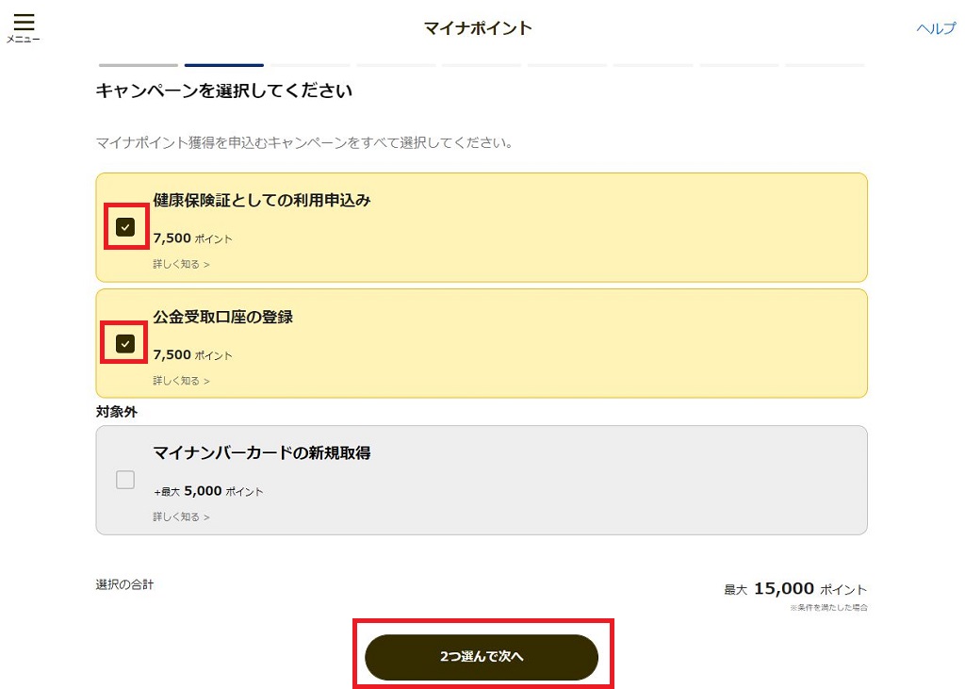This screenshot has height=689, width=965.
Task: Uncheck the 健康保険証としての利用申込み checkbox
Action: (x=125, y=227)
